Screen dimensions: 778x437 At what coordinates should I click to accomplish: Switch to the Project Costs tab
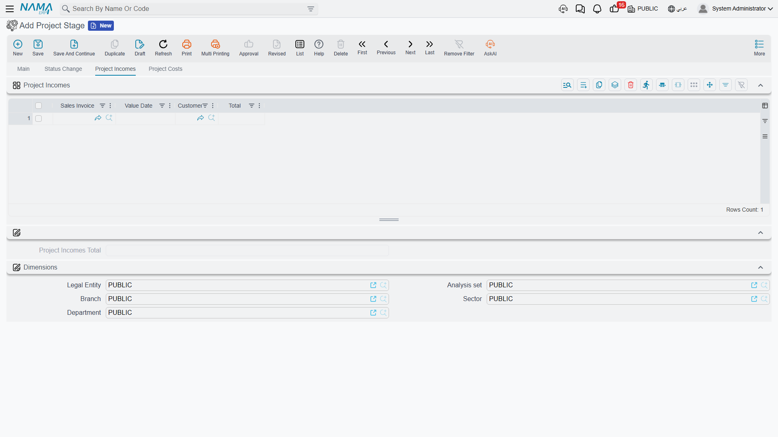pyautogui.click(x=165, y=69)
